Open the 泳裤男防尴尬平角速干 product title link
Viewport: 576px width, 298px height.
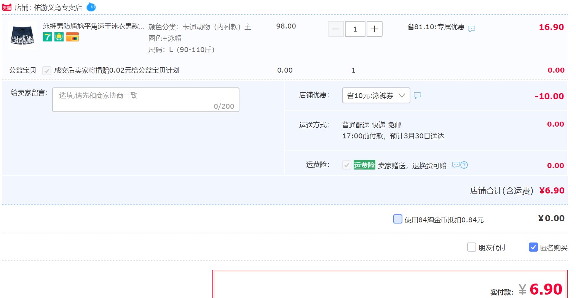pos(94,26)
